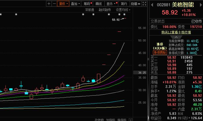
Task: Click the 换手 1.27% value
Action: [171, 91]
